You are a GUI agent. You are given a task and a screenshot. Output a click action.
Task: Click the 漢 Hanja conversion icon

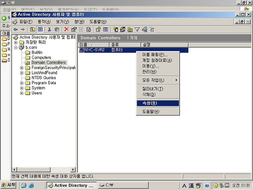[192, 185]
